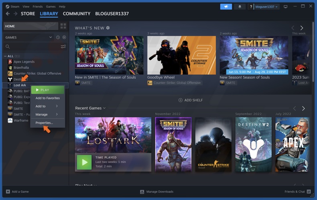Click the ADD SHELF button
The height and width of the screenshot is (200, 317).
click(x=191, y=100)
